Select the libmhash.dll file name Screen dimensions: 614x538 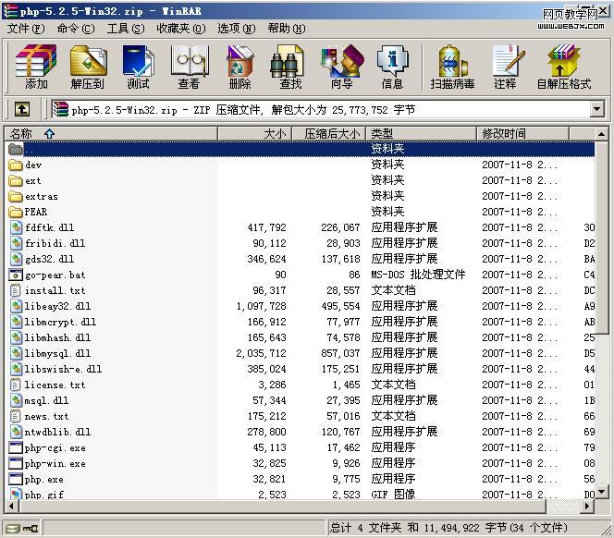(57, 337)
